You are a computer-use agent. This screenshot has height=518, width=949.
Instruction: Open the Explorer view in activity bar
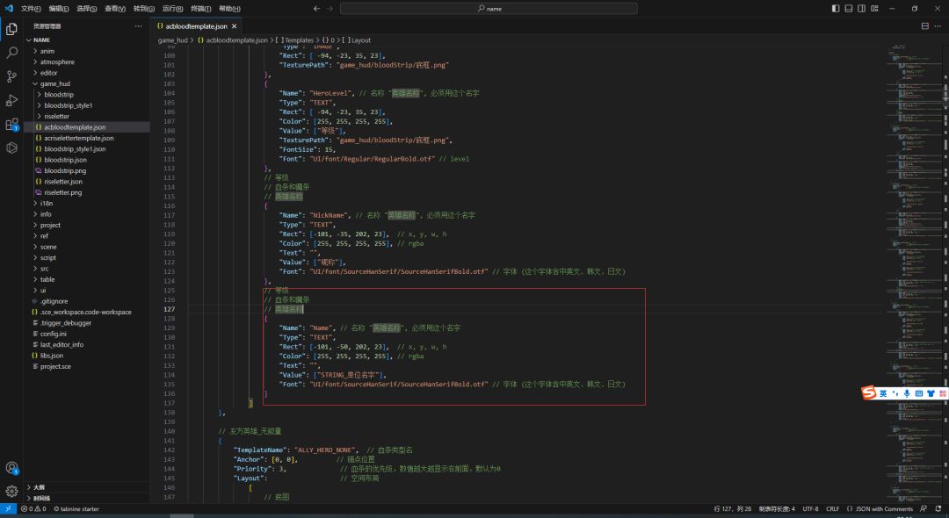point(11,29)
